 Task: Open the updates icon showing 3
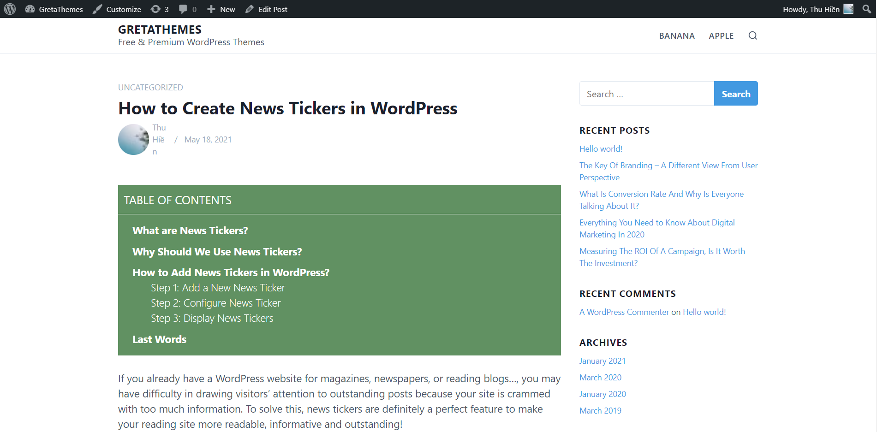(156, 9)
